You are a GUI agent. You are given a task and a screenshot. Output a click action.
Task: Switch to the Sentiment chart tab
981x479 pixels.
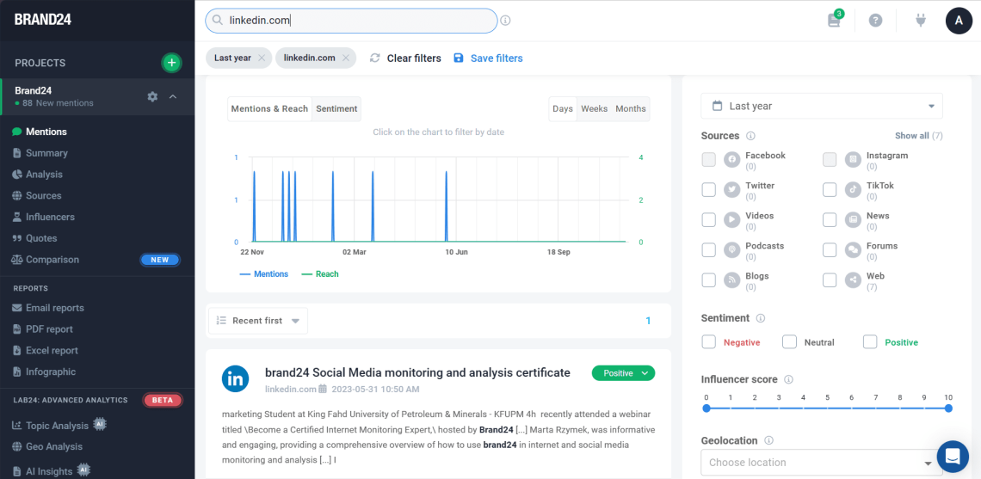pyautogui.click(x=336, y=109)
